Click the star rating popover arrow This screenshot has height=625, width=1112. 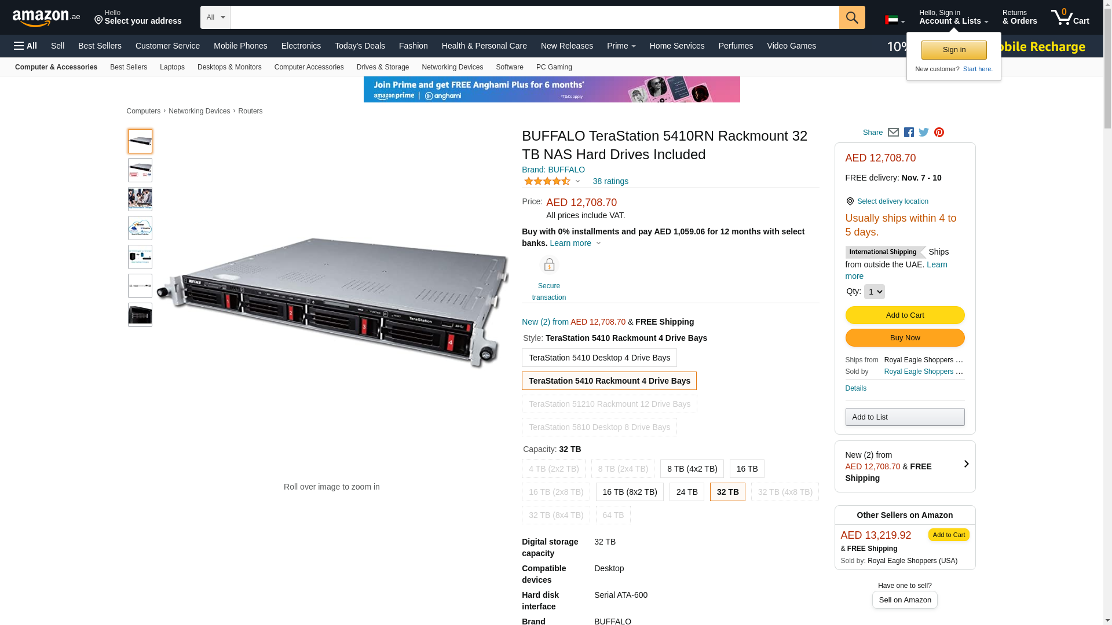(x=577, y=181)
